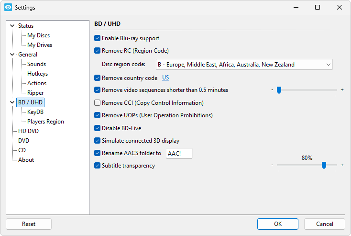This screenshot has height=236, width=351.
Task: Toggle the Disable BD-Live checkbox
Action: click(98, 128)
